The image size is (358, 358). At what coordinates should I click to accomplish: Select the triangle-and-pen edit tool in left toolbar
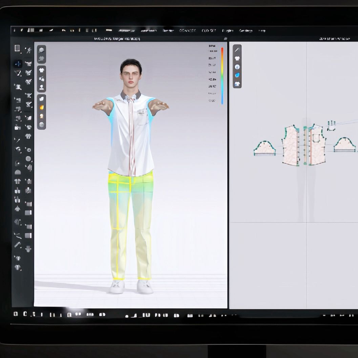point(18,73)
